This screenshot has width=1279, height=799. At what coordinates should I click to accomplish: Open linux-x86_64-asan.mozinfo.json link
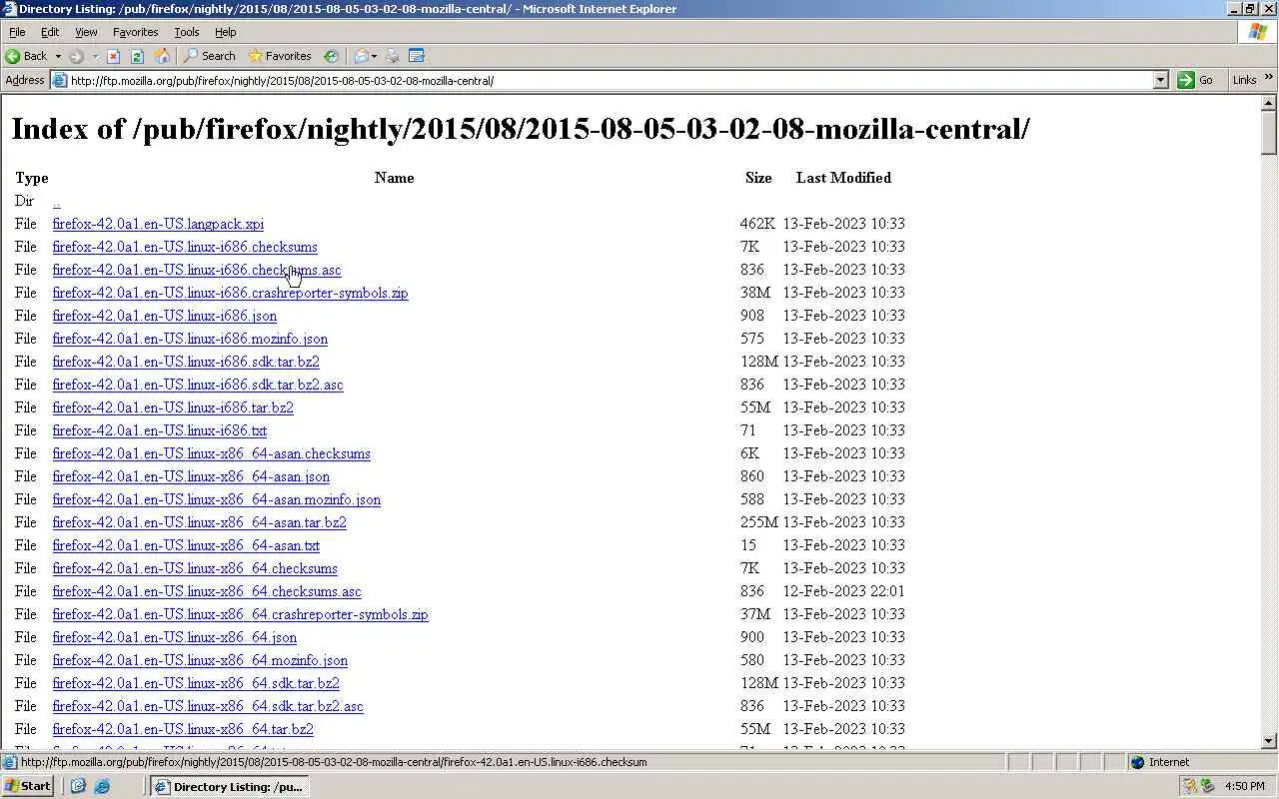click(217, 499)
